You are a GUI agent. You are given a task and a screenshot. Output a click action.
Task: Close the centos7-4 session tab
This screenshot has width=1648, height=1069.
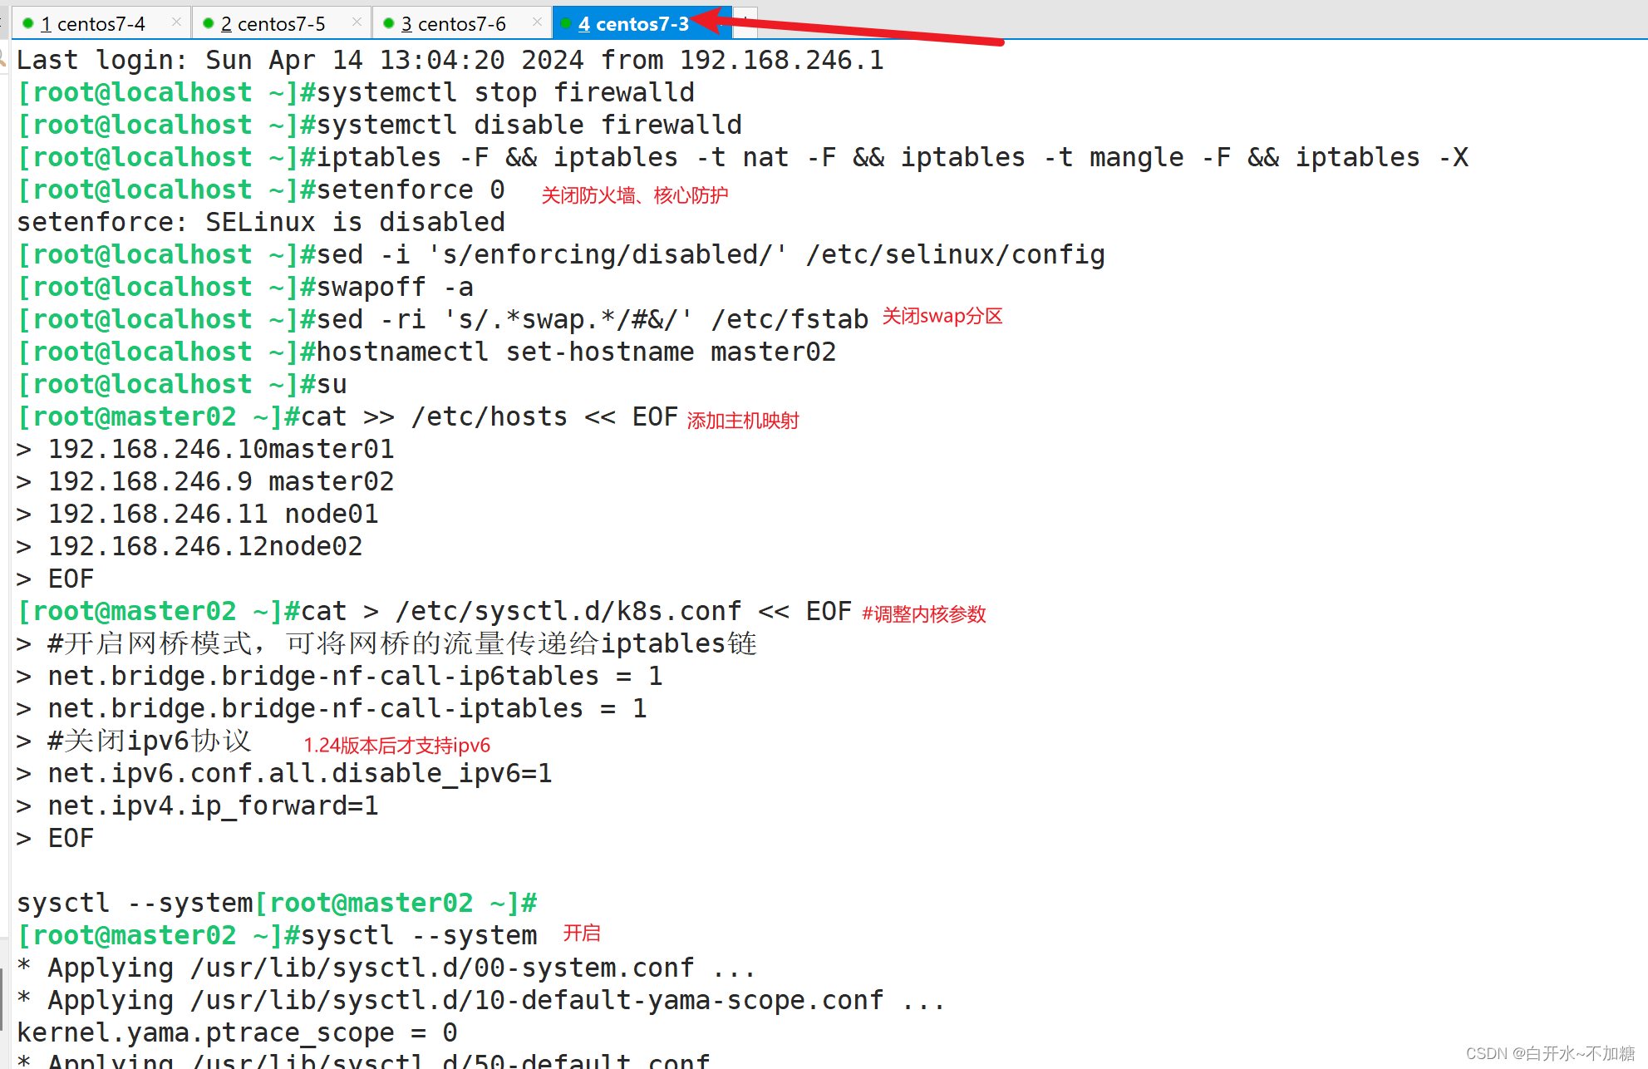point(176,22)
